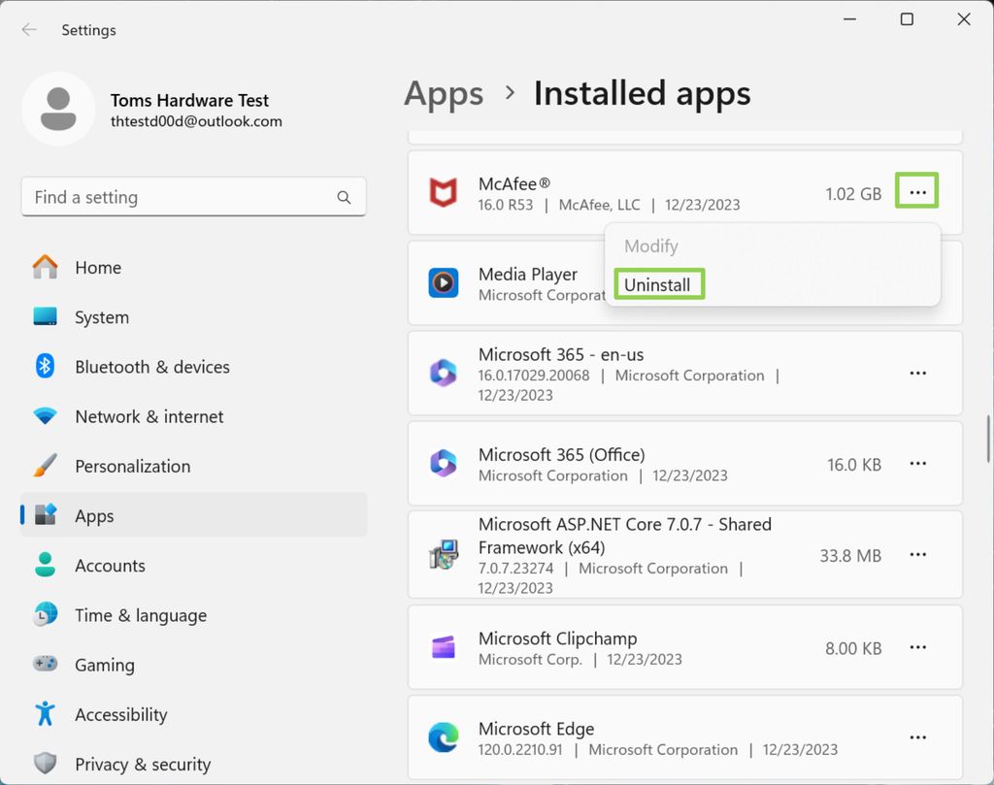Screen dimensions: 994x785
Task: Click the Apps breadcrumb link
Action: coord(443,93)
